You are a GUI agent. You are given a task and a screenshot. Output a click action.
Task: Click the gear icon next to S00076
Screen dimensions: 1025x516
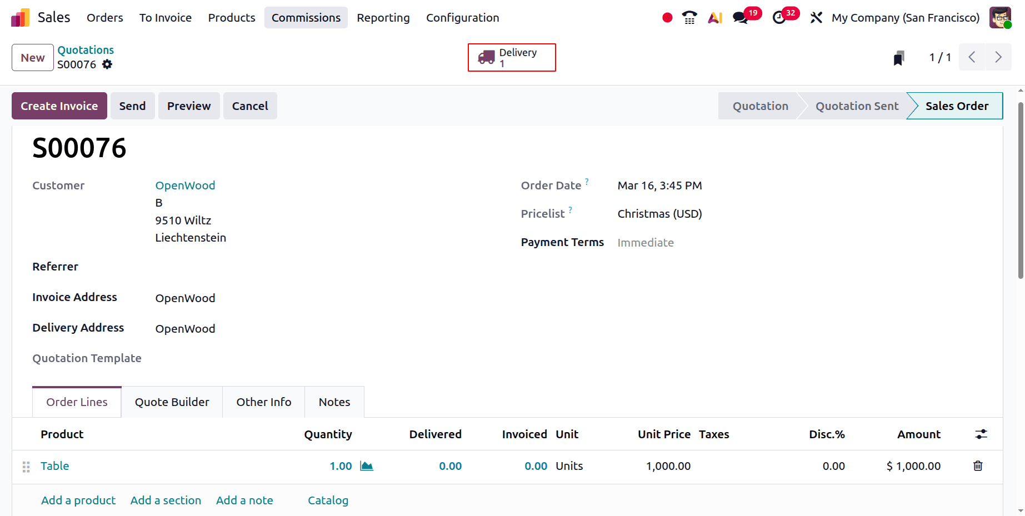(107, 64)
